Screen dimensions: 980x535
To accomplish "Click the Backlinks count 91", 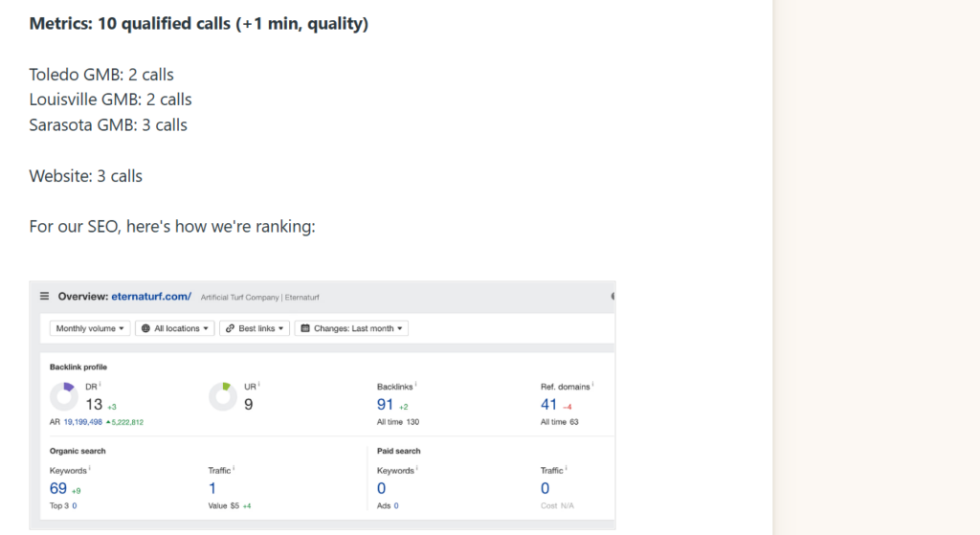I will click(386, 405).
